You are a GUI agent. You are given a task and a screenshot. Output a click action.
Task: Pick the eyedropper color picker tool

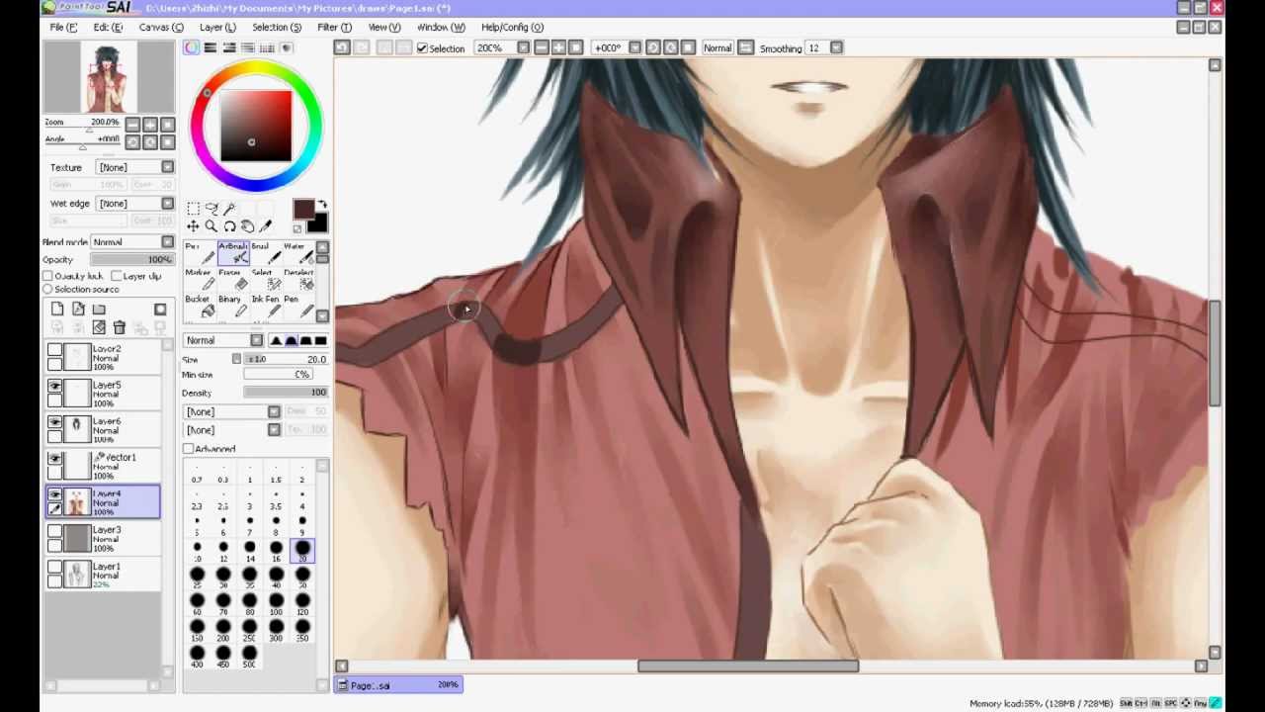coord(265,226)
